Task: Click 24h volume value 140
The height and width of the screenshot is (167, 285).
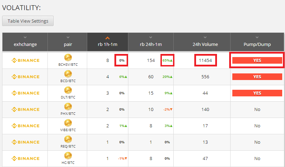Action: click(x=205, y=109)
